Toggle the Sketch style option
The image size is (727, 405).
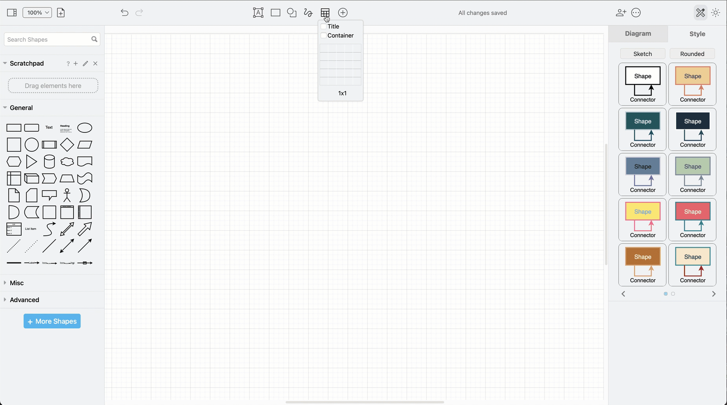click(642, 53)
